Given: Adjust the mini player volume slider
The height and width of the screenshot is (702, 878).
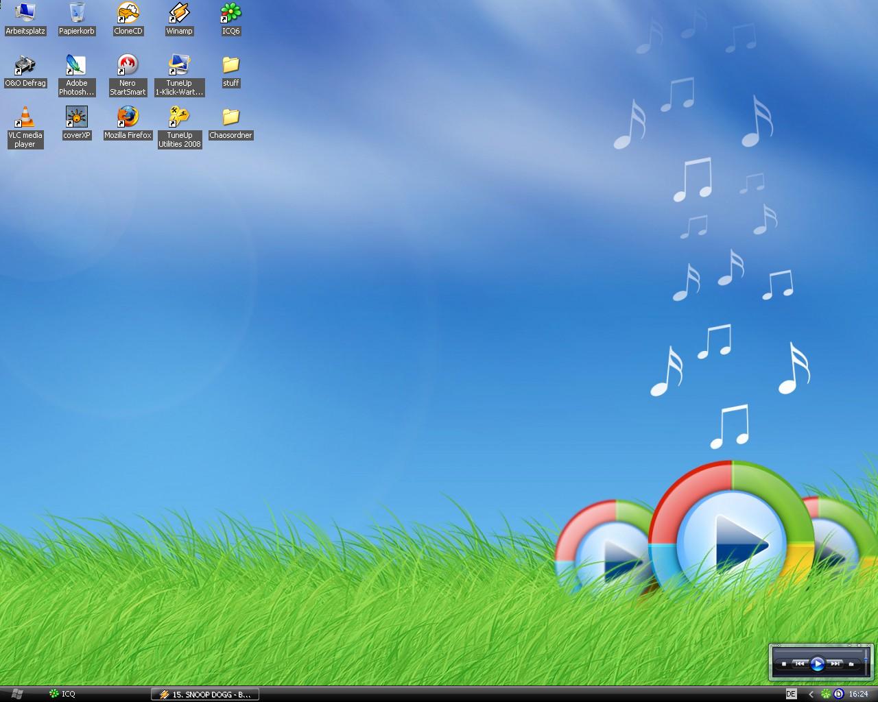Looking at the screenshot, I should click(x=866, y=659).
